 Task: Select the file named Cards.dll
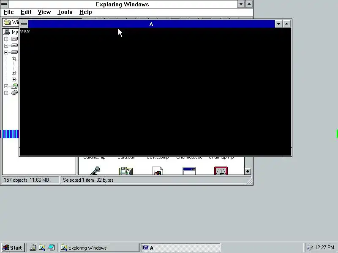coord(126,158)
